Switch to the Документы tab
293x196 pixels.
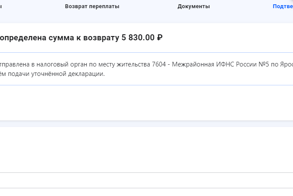point(193,6)
